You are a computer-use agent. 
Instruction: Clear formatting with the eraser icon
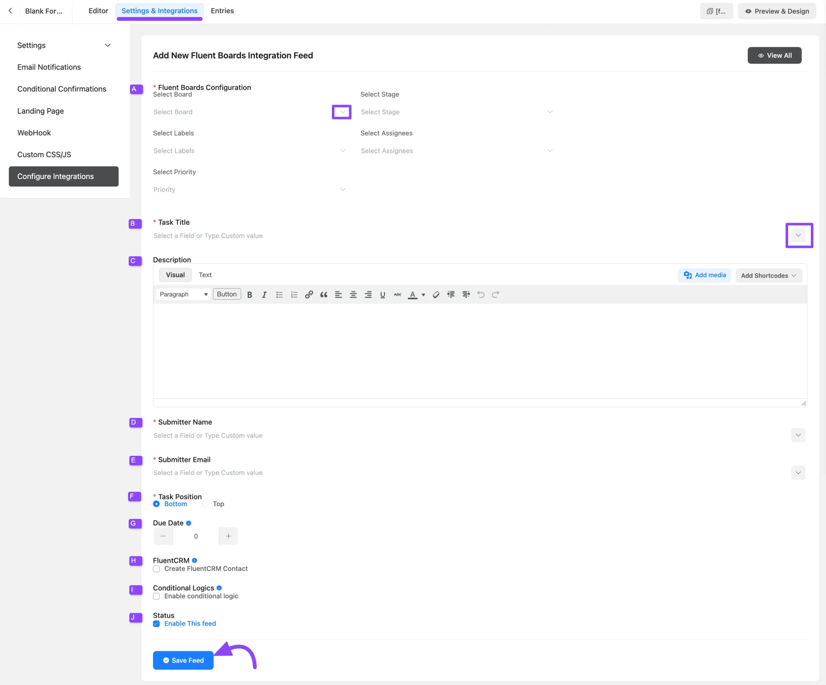tap(436, 294)
